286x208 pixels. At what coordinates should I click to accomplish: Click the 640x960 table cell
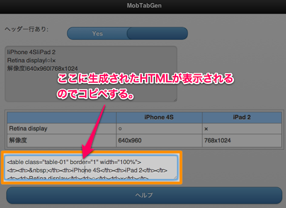click(159, 141)
